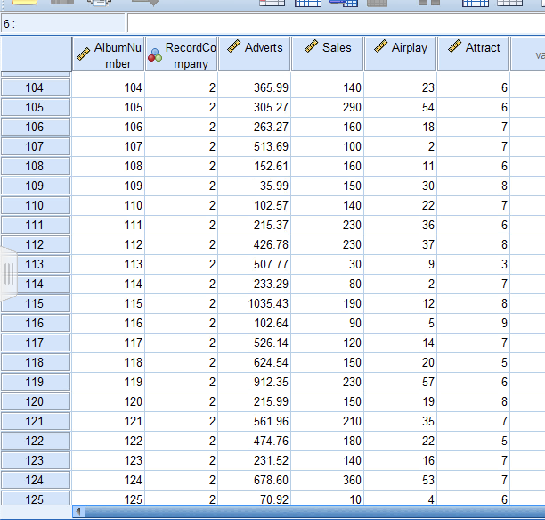Click Adverts cell 102.64
The width and height of the screenshot is (545, 520).
pos(254,323)
